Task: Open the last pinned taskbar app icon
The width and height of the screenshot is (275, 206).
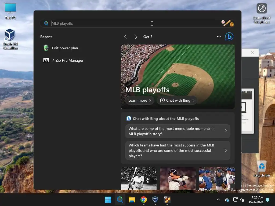Action: click(167, 200)
